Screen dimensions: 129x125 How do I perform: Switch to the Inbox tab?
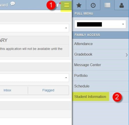pyautogui.click(x=7, y=90)
